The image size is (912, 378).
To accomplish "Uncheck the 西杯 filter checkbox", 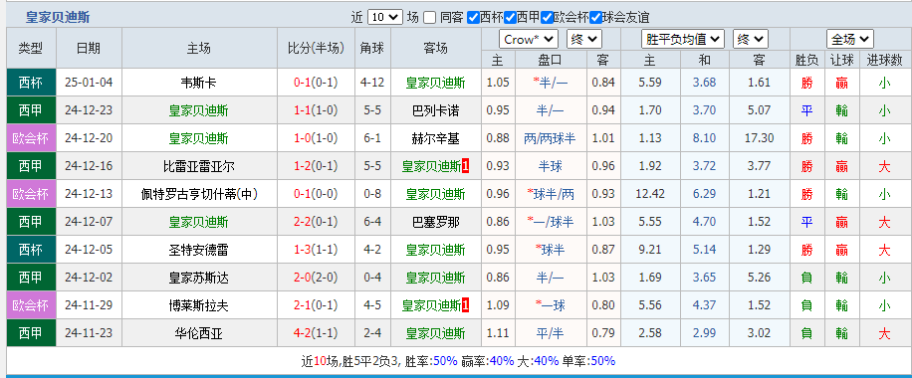I will coord(473,18).
